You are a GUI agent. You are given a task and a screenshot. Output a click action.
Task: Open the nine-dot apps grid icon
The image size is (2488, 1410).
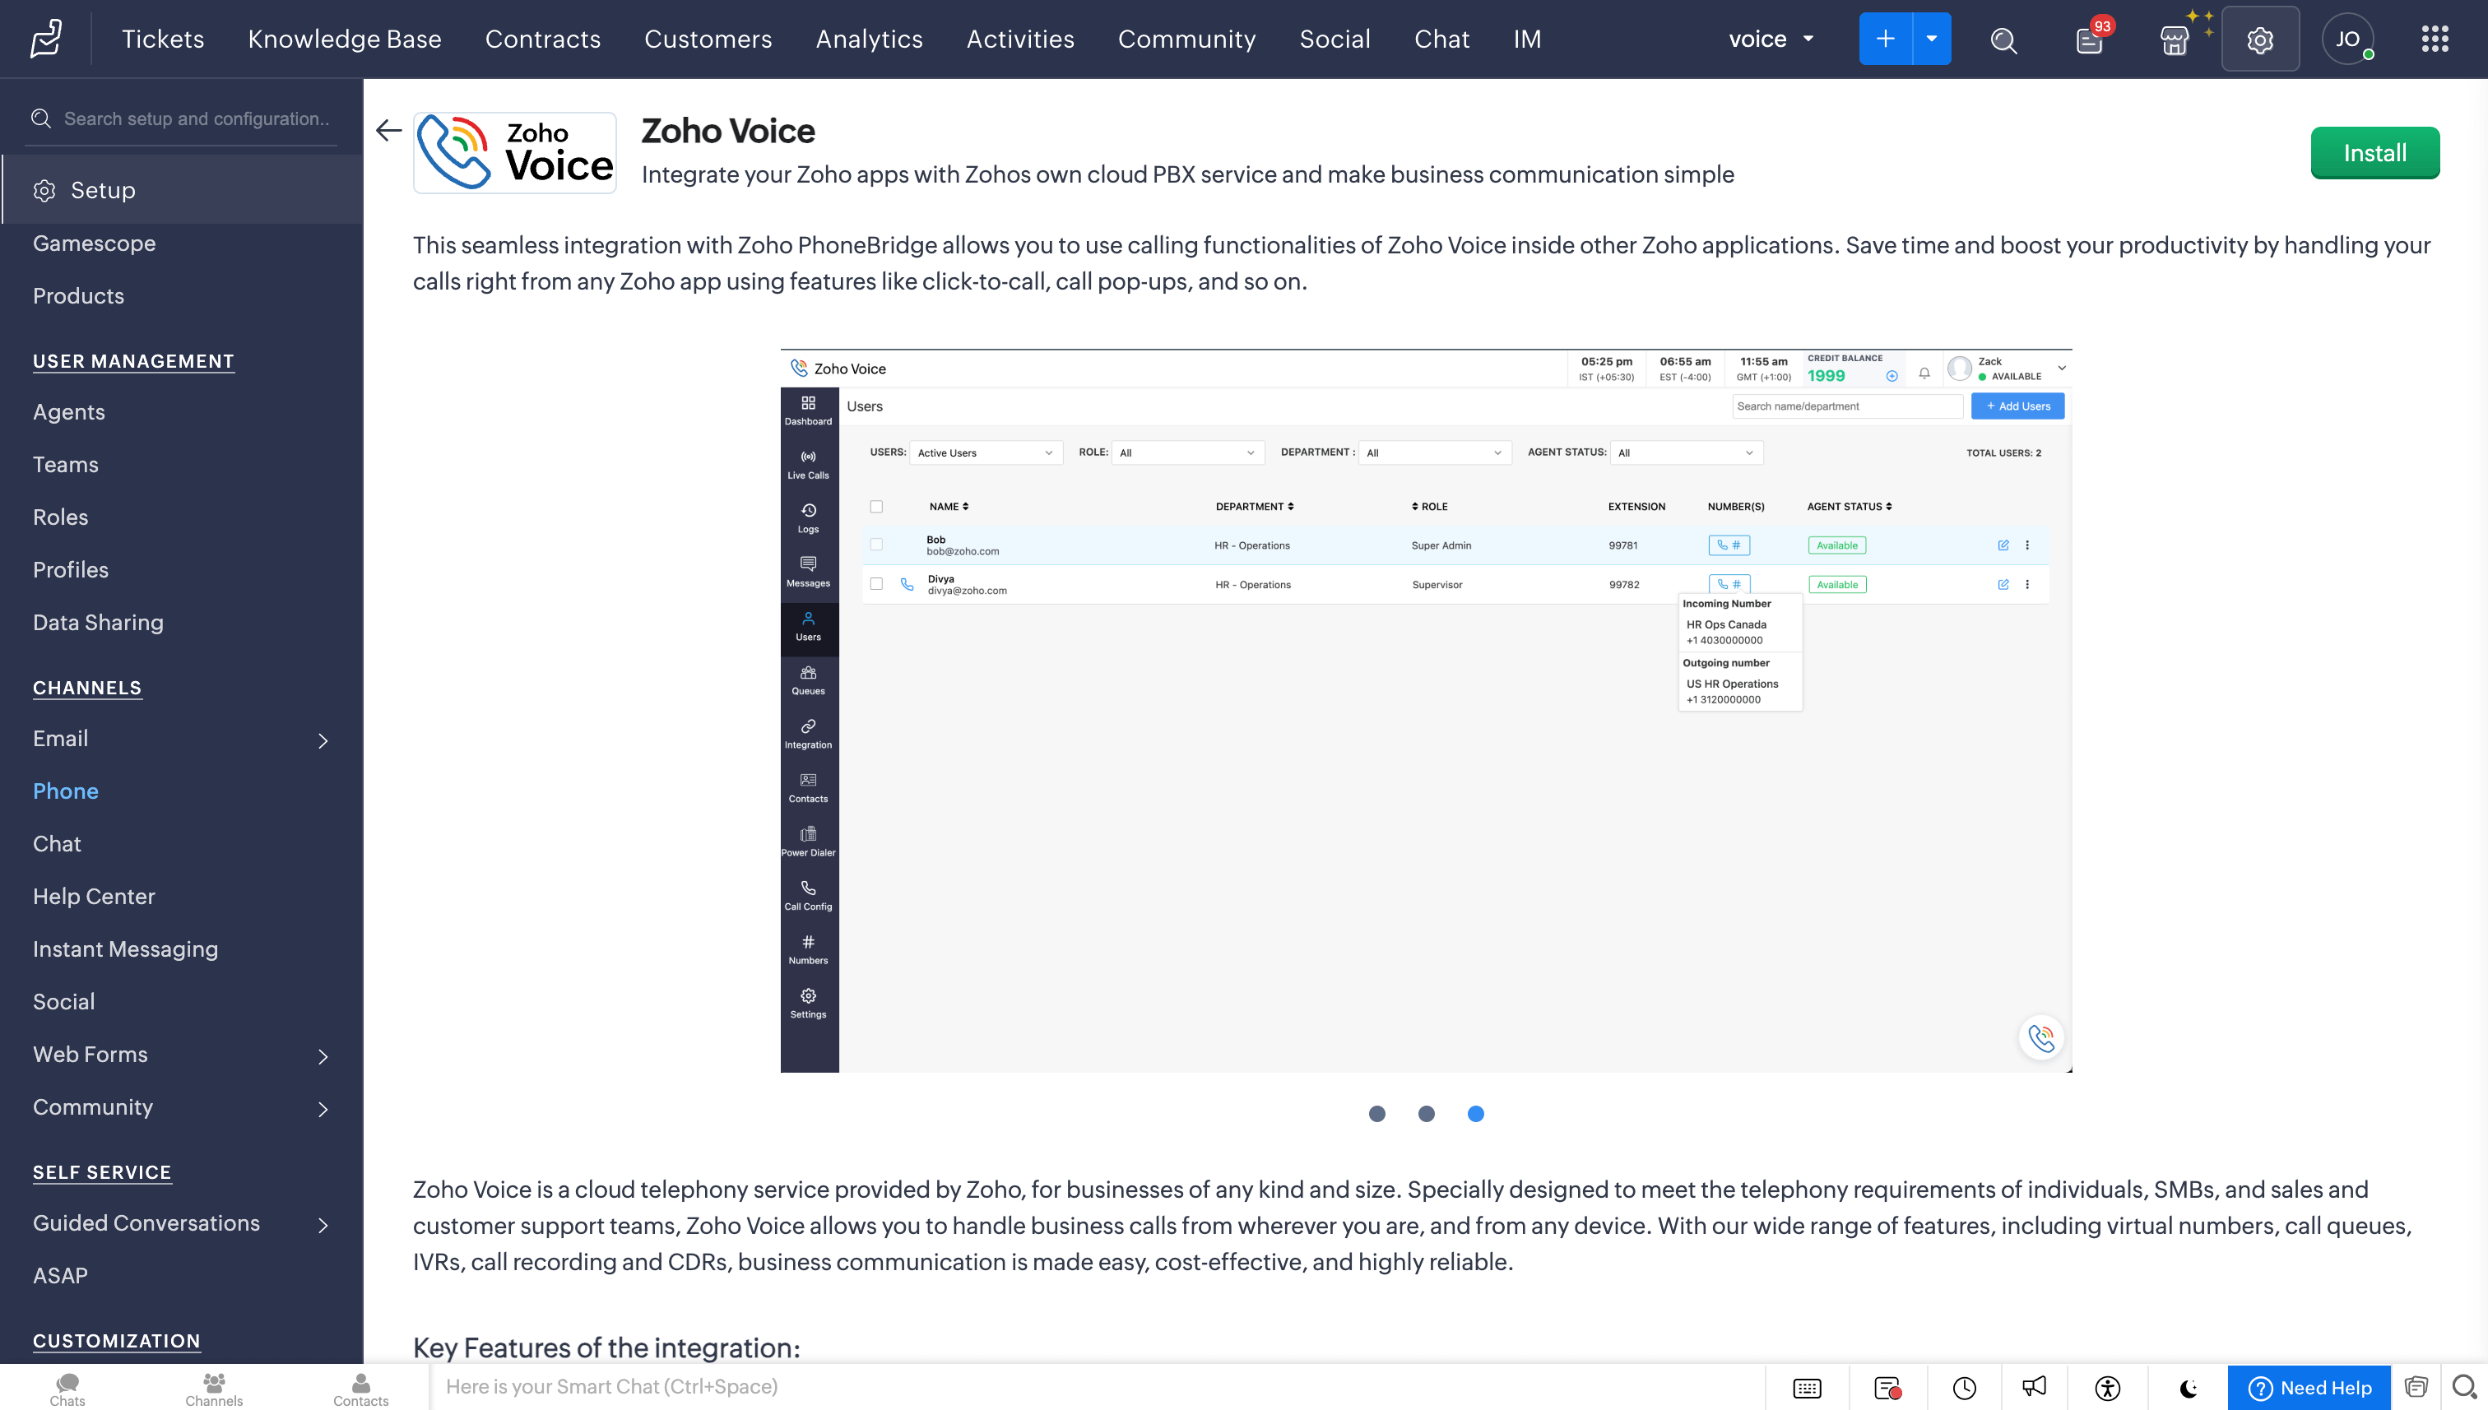[x=2435, y=39]
